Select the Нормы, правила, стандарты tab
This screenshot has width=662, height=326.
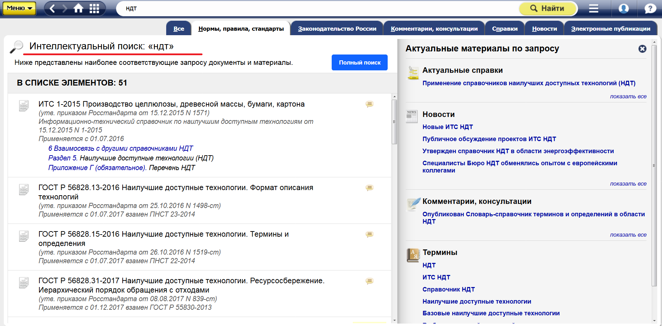click(x=241, y=29)
